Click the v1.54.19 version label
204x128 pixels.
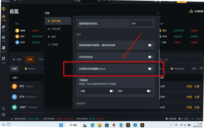coord(199,119)
